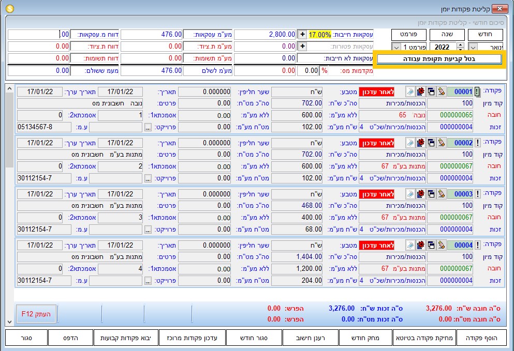Click the pencil edit icon of entry 00002

tap(442, 143)
